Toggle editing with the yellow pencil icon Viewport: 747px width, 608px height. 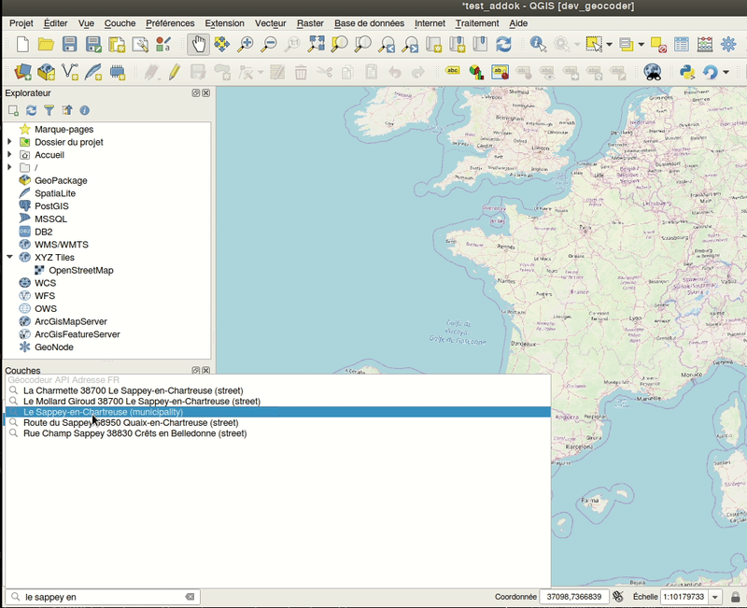point(175,72)
